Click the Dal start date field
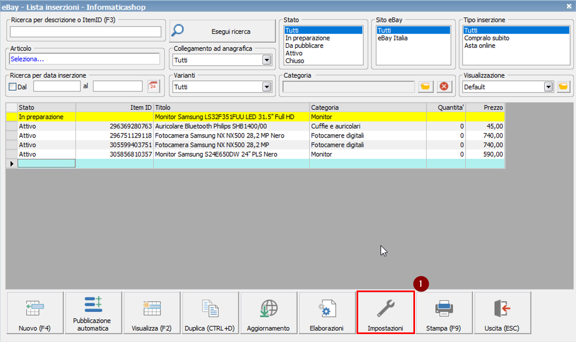The image size is (576, 342). pos(57,87)
